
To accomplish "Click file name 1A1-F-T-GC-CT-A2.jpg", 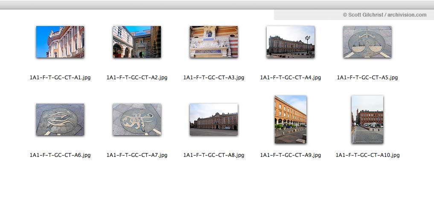I will [x=137, y=78].
